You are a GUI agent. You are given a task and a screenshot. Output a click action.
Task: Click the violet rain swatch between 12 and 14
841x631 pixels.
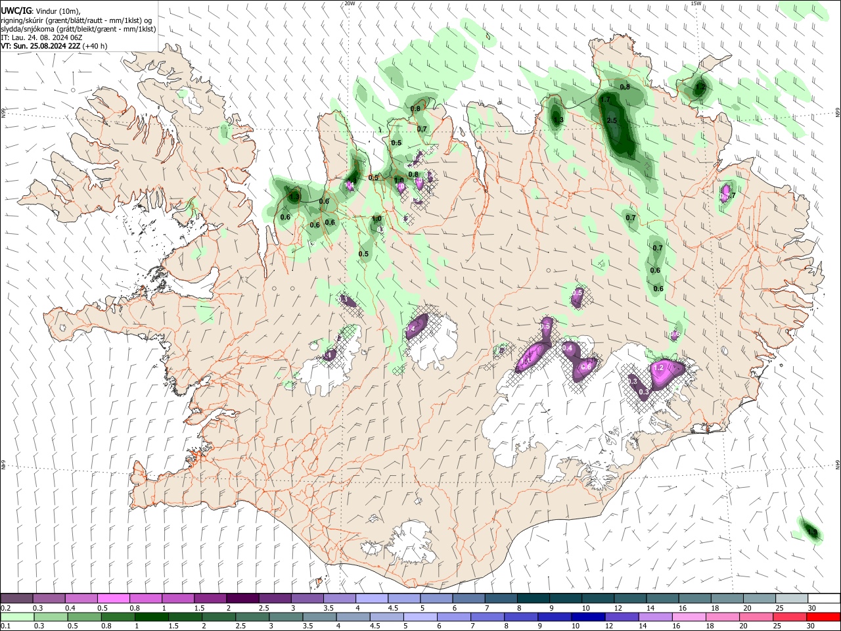(623, 617)
